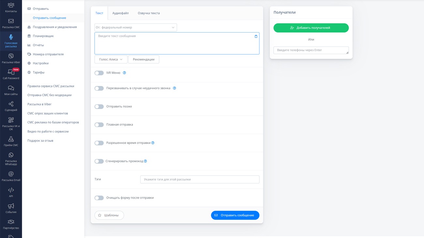424x238 pixels.
Task: Click the Добавить получателей button
Action: coord(311,28)
